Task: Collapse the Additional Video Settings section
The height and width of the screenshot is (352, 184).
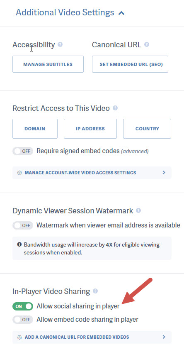Action: (x=121, y=13)
